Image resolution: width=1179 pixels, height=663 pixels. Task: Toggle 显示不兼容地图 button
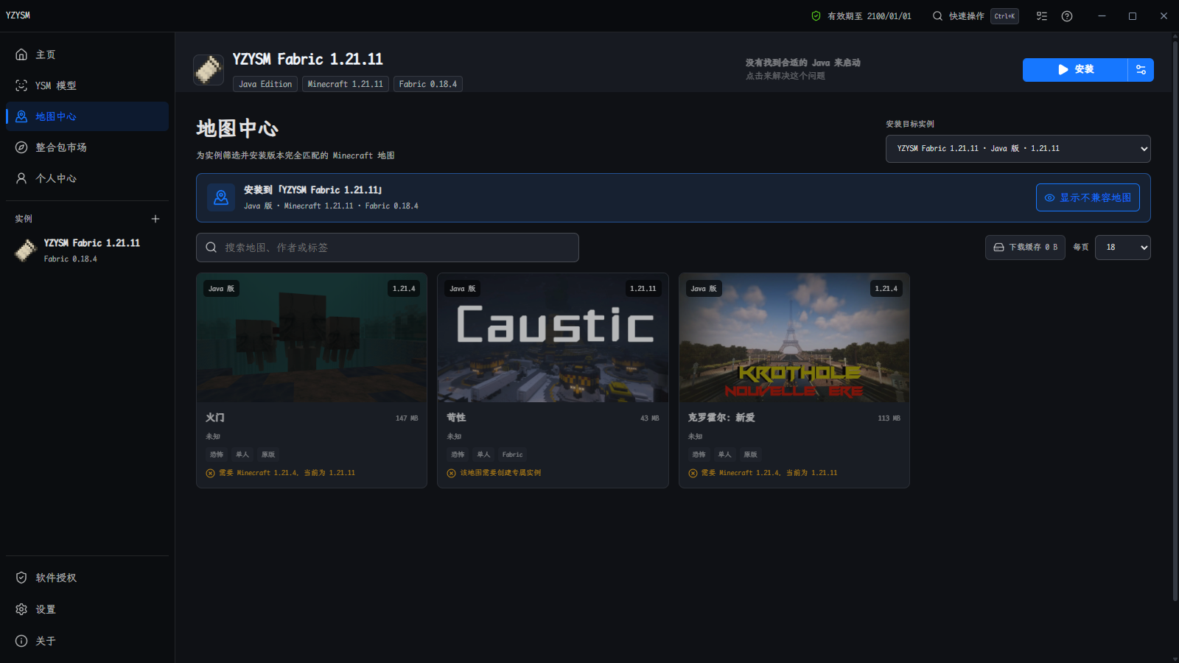1088,197
